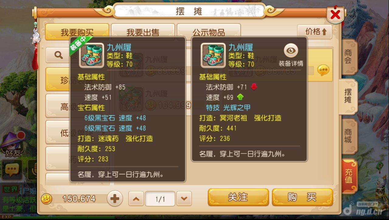Viewport: 389px width, 220px height.
Task: Add gold with the plus button
Action: pyautogui.click(x=115, y=199)
